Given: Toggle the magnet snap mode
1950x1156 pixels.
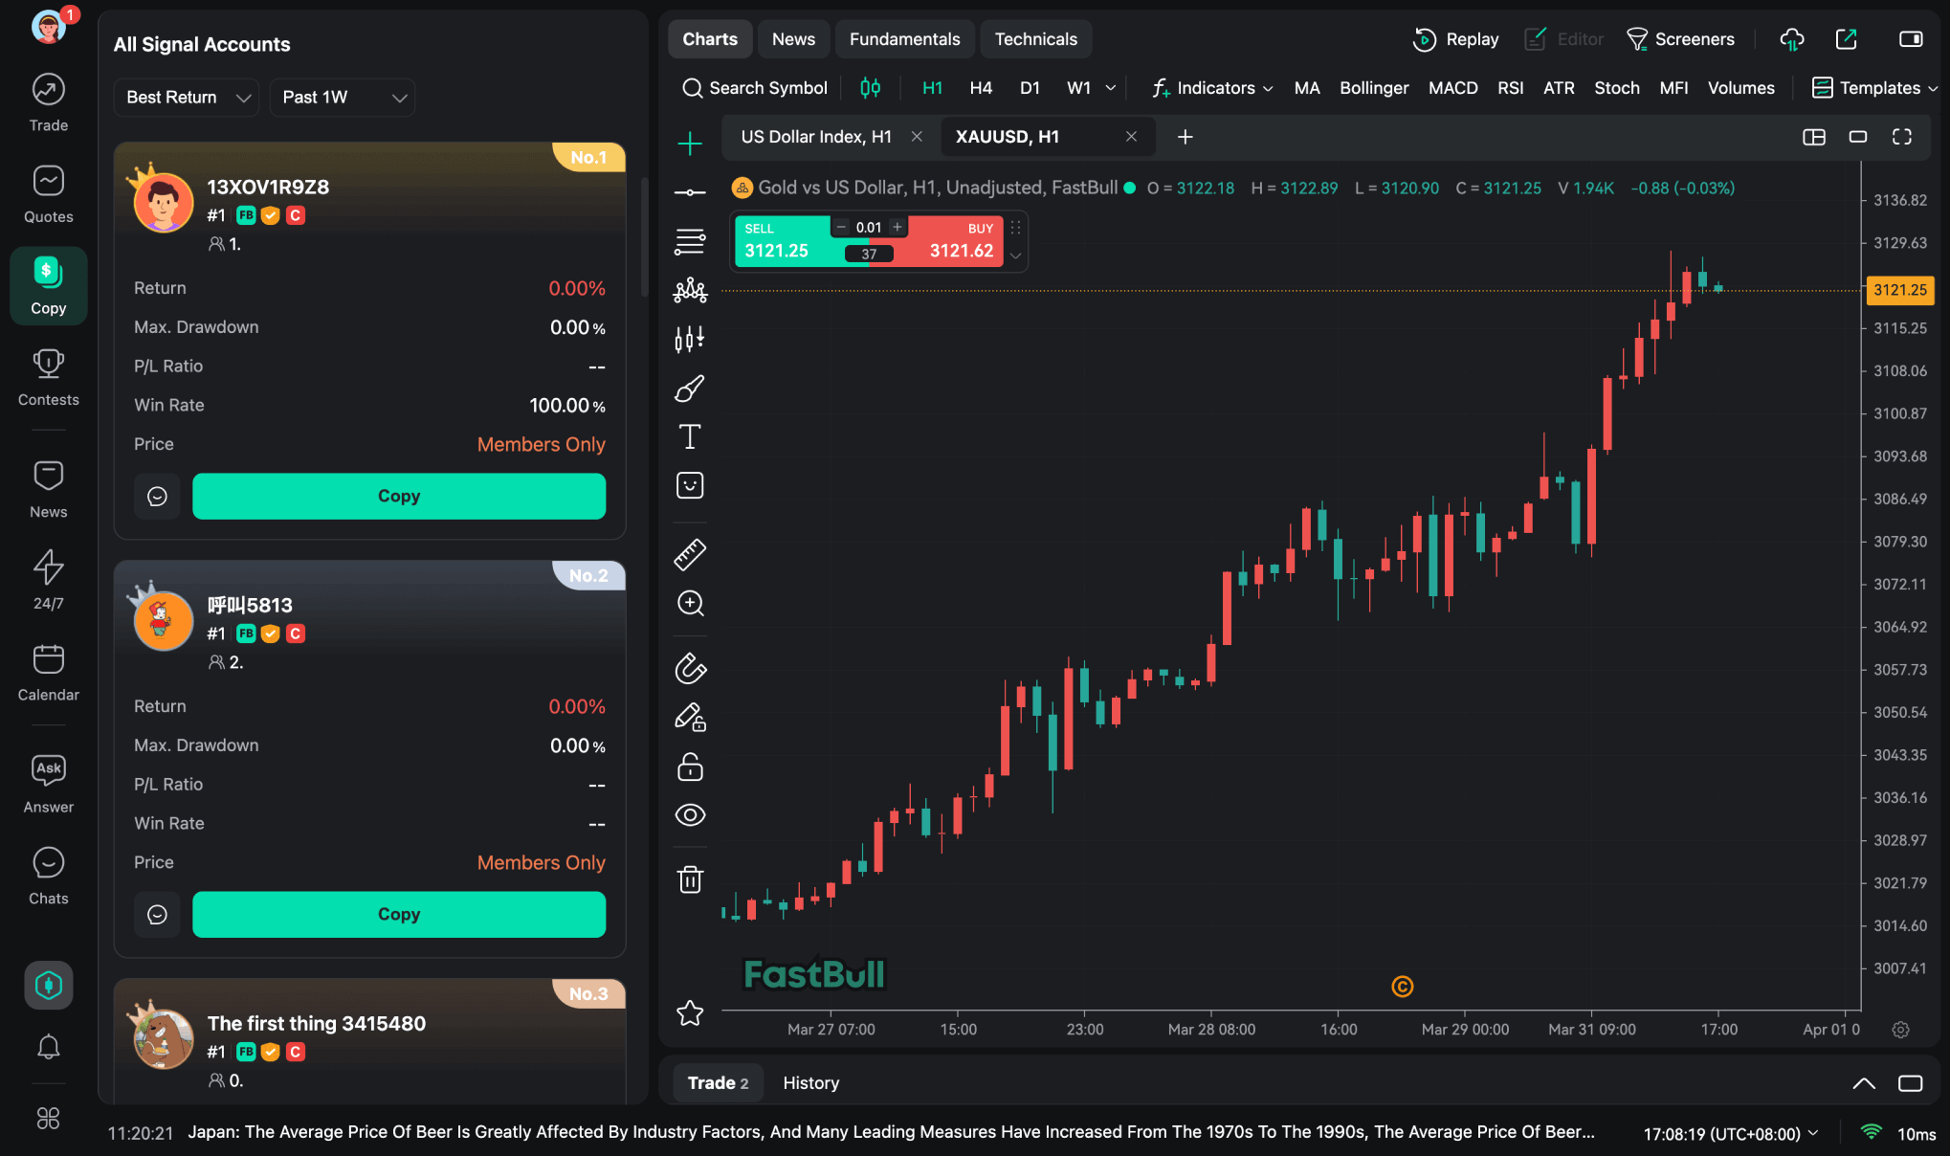Looking at the screenshot, I should pyautogui.click(x=690, y=668).
